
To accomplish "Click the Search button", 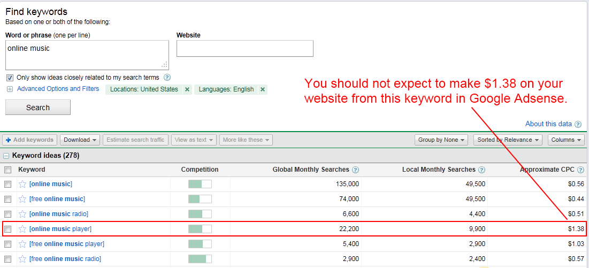I will point(38,108).
